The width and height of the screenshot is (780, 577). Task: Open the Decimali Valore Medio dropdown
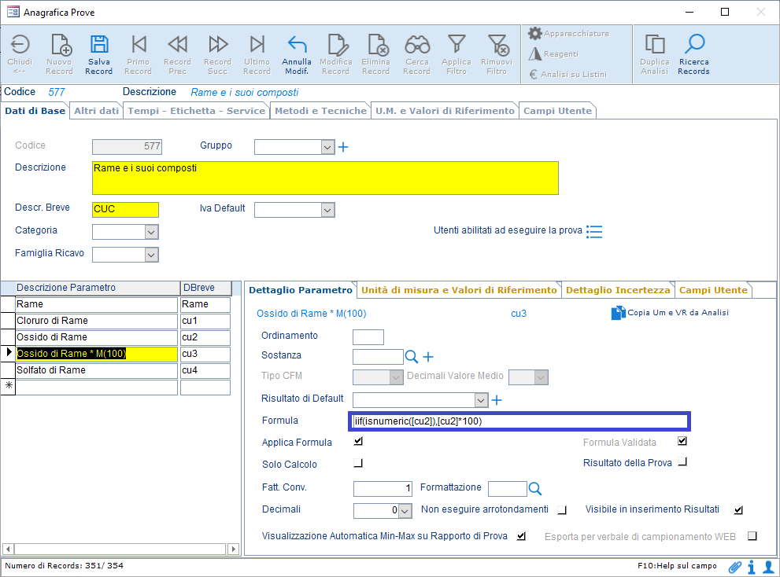[x=542, y=377]
